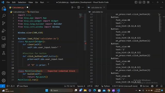Open the Manage gear menu
The image size is (165, 93).
pyautogui.click(x=4, y=80)
